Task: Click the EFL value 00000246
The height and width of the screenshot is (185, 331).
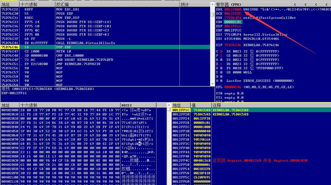Action: pos(233,87)
